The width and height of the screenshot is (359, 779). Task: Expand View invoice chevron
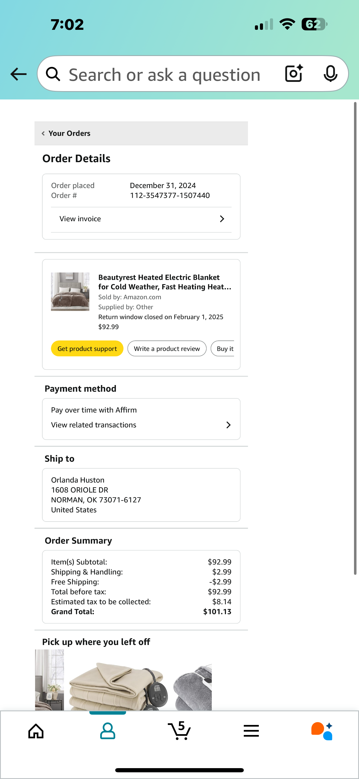222,219
